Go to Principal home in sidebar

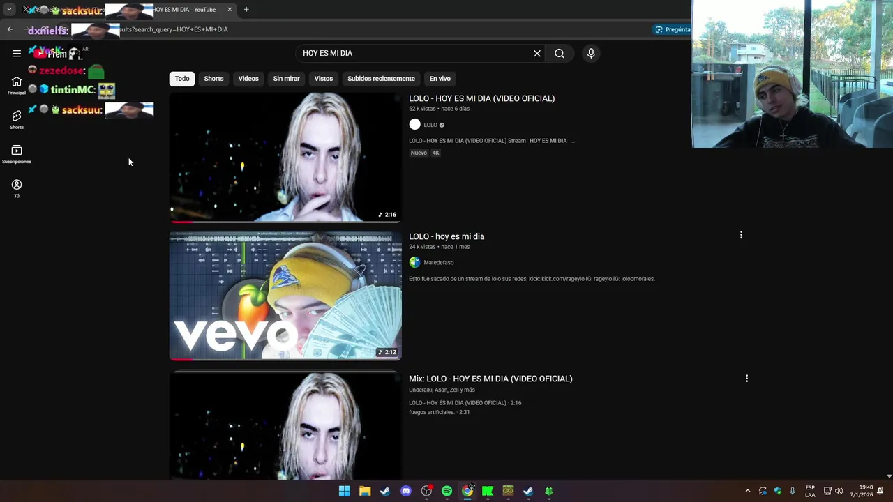(x=17, y=86)
